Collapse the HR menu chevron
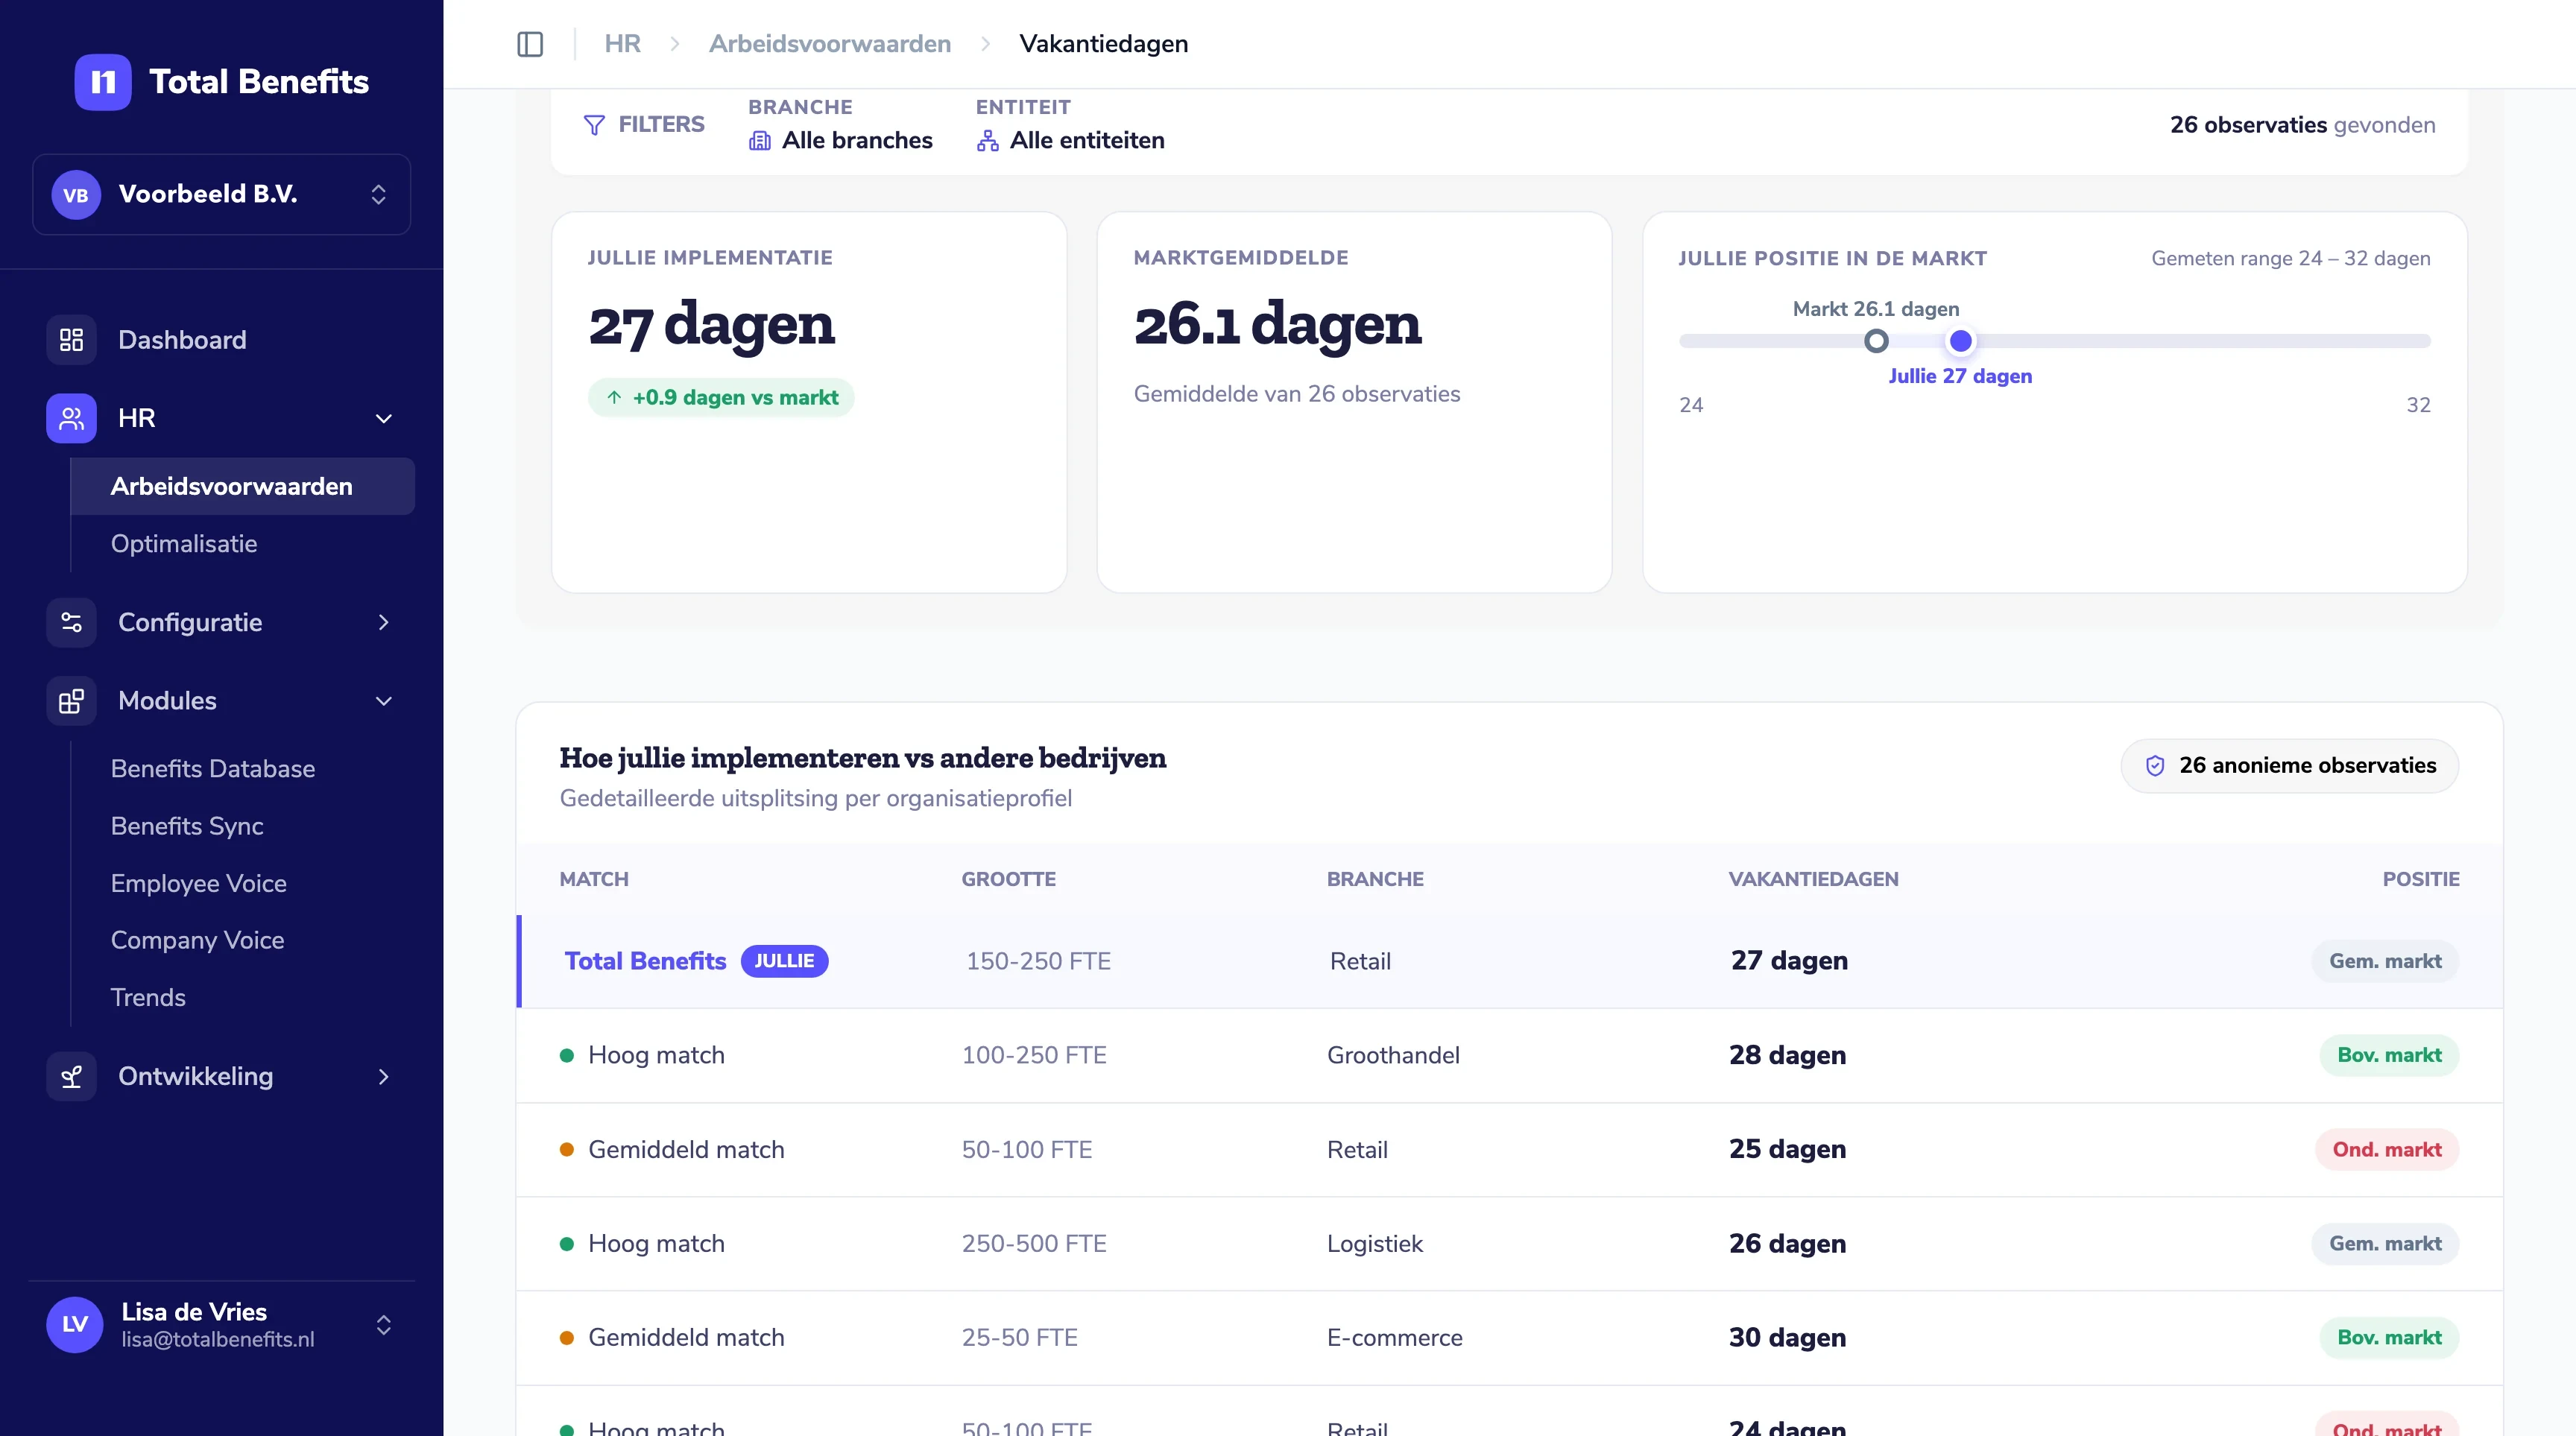Image resolution: width=2576 pixels, height=1436 pixels. click(384, 418)
